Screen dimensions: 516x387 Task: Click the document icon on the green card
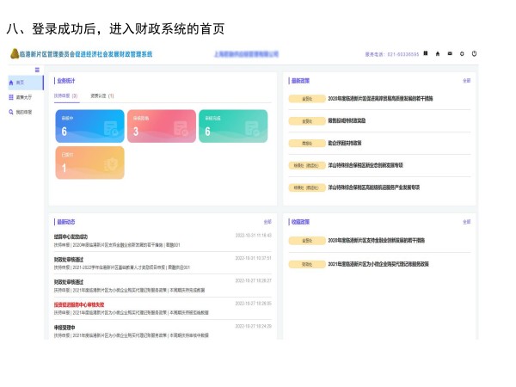(x=252, y=128)
